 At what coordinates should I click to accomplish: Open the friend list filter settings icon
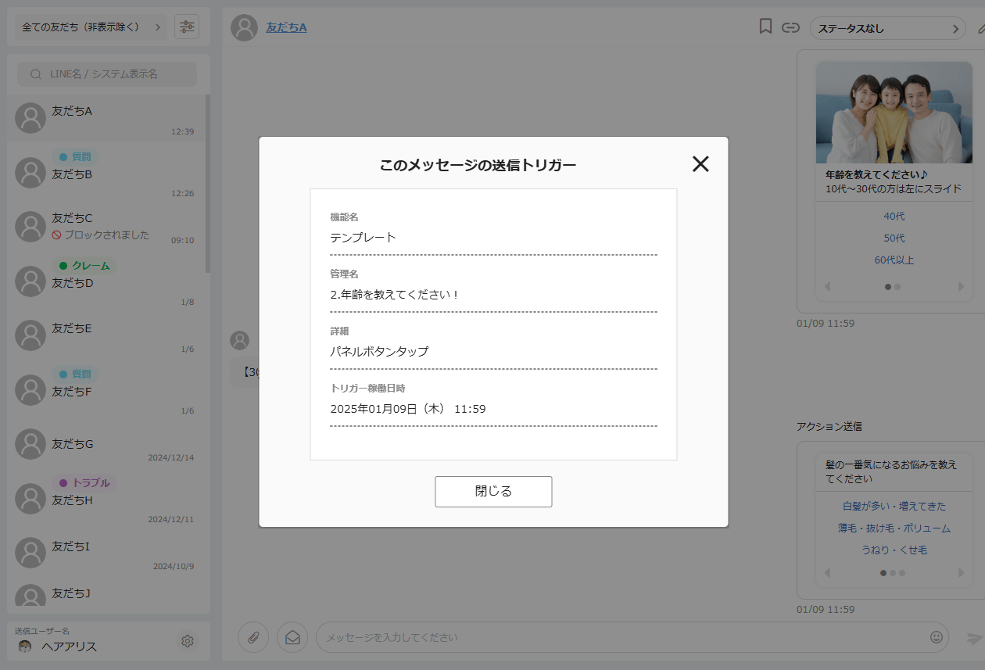tap(187, 27)
